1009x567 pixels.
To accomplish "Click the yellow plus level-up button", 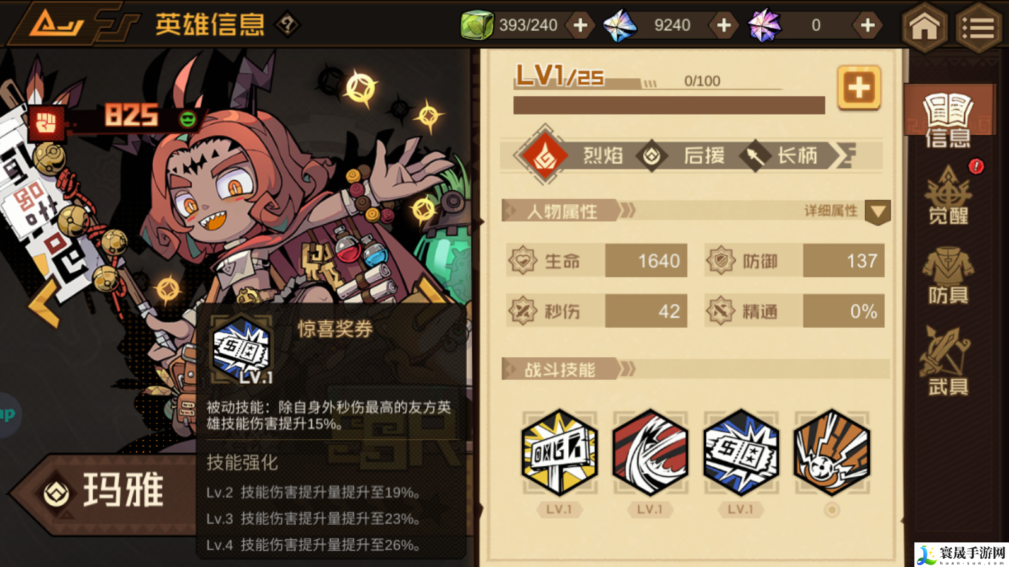I will pos(859,88).
